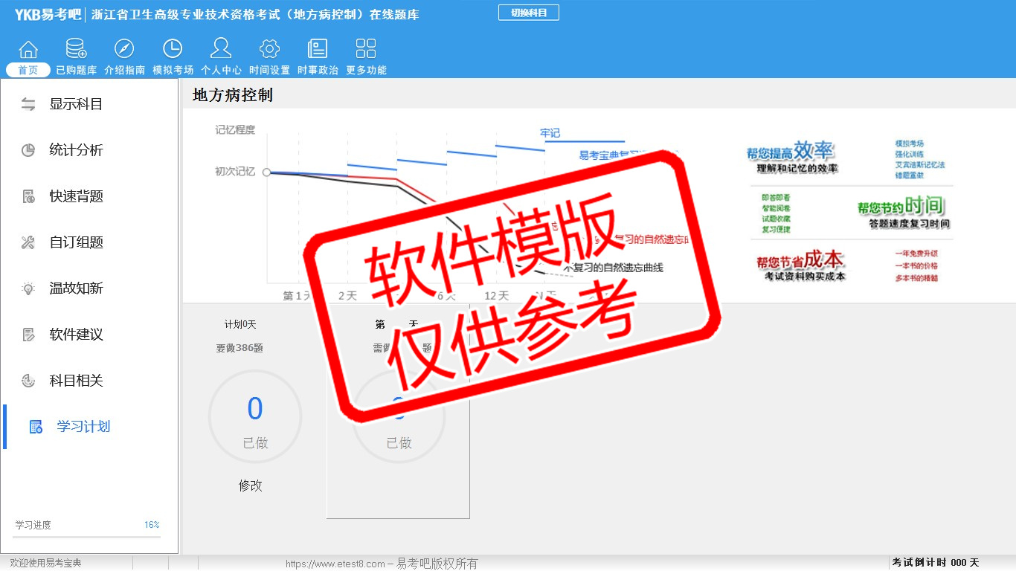
Task: Click the 欢迎使用易考宝典 status text
Action: (45, 563)
